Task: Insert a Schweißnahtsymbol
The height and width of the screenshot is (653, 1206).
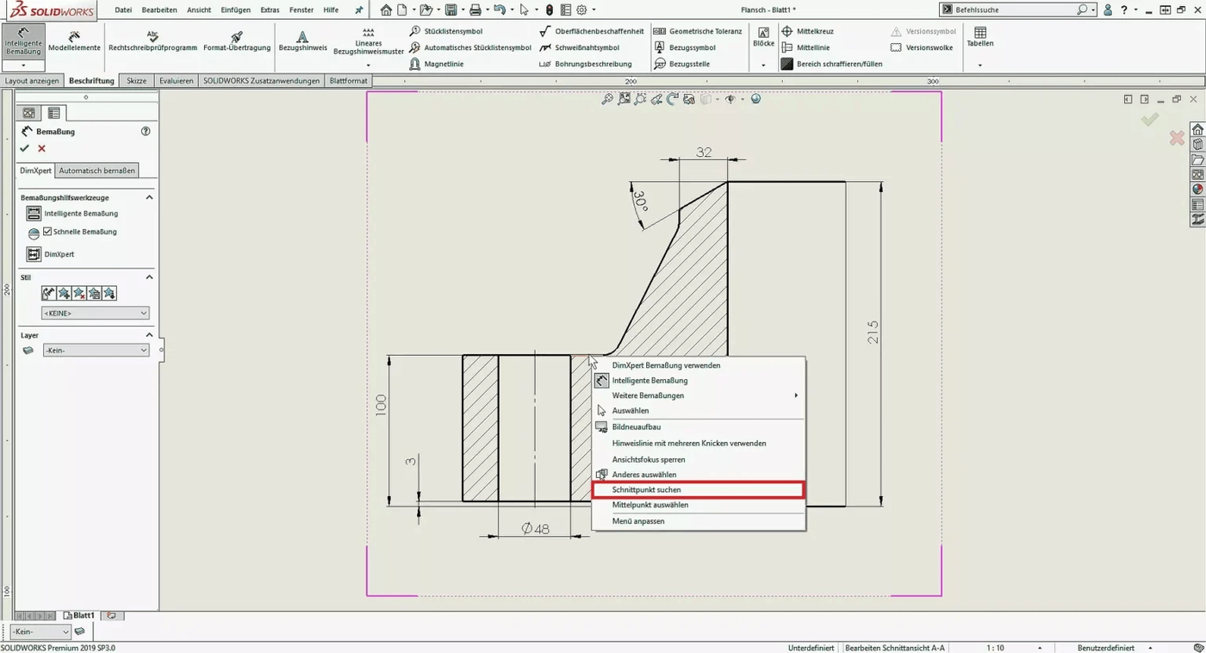Action: [587, 47]
